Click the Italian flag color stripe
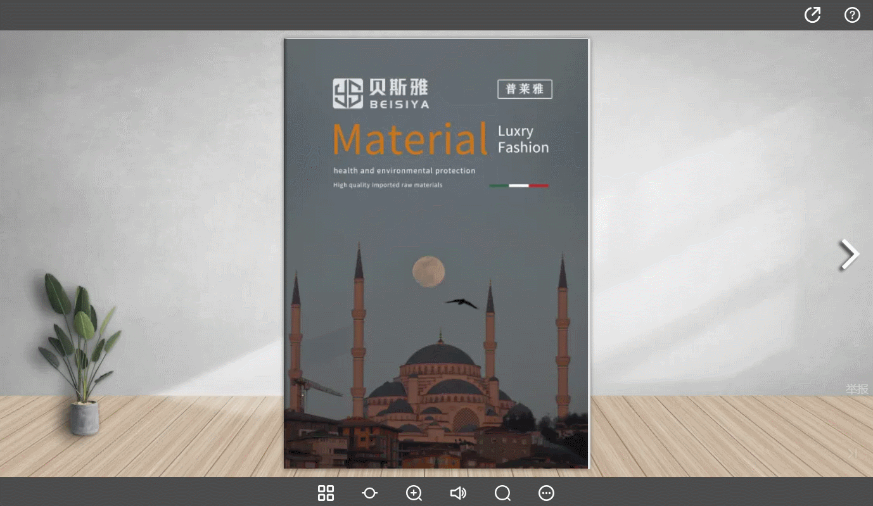The height and width of the screenshot is (506, 873). (519, 186)
